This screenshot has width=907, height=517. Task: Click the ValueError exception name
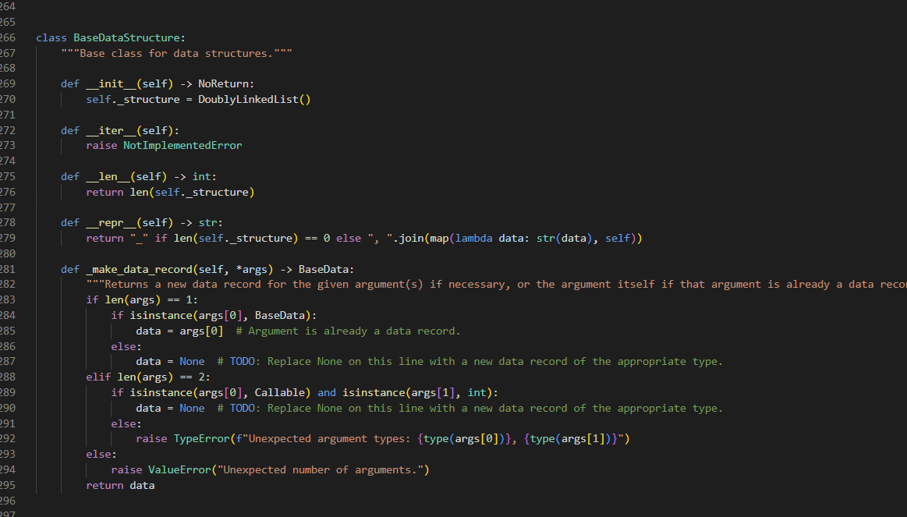click(179, 470)
